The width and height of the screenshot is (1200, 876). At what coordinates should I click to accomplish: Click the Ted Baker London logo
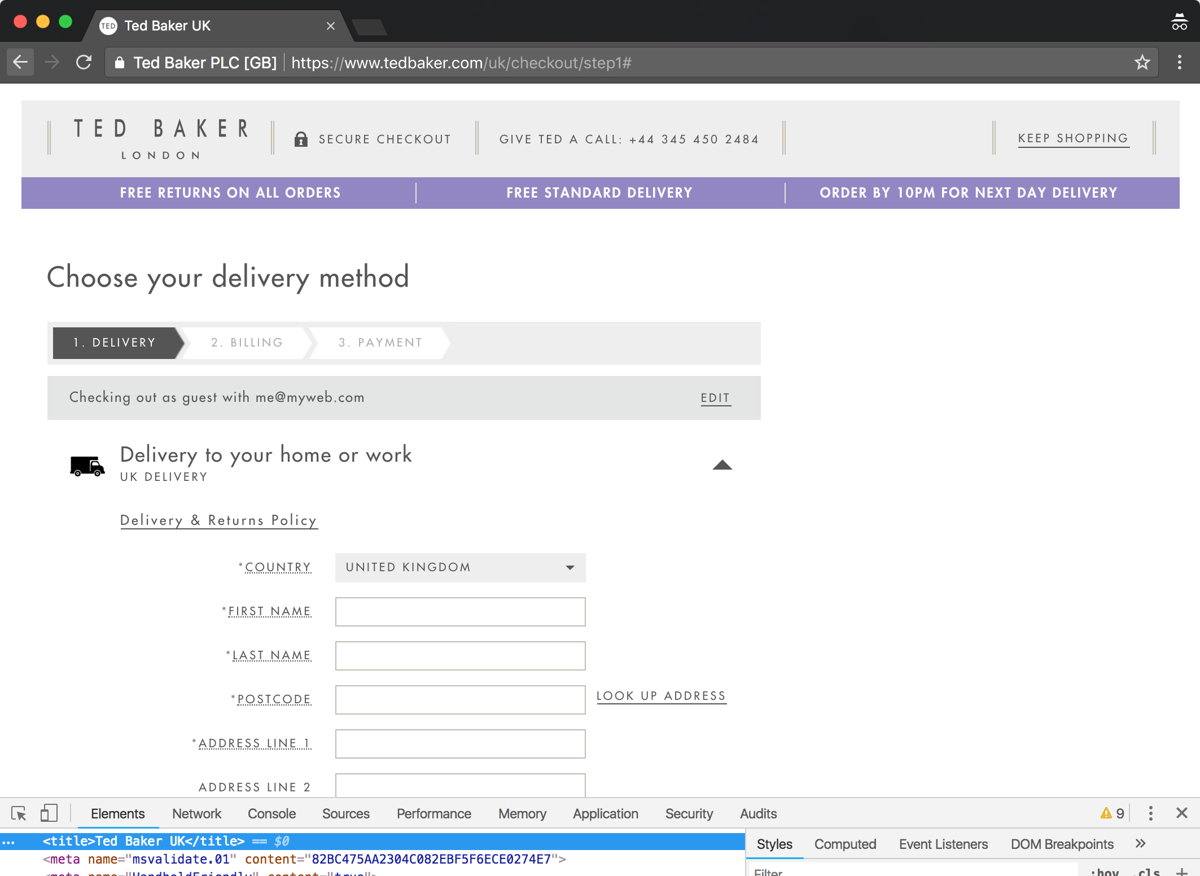161,138
